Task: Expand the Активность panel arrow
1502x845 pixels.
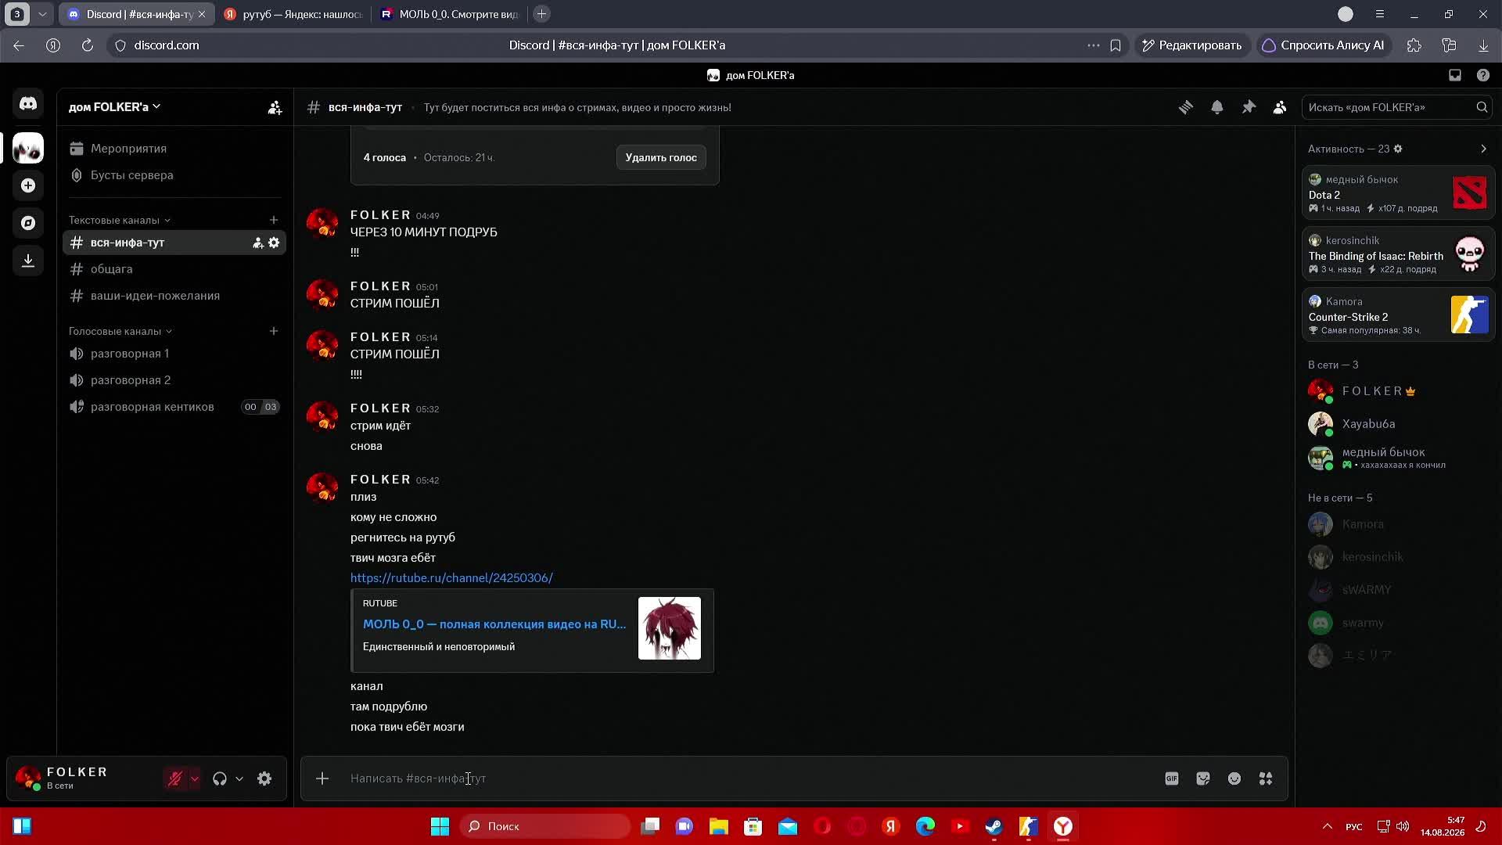Action: (x=1483, y=149)
